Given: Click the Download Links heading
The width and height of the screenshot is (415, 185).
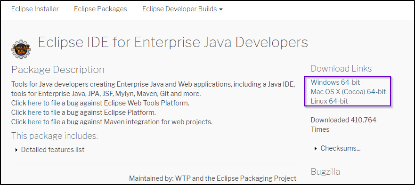Looking at the screenshot, I should click(341, 69).
